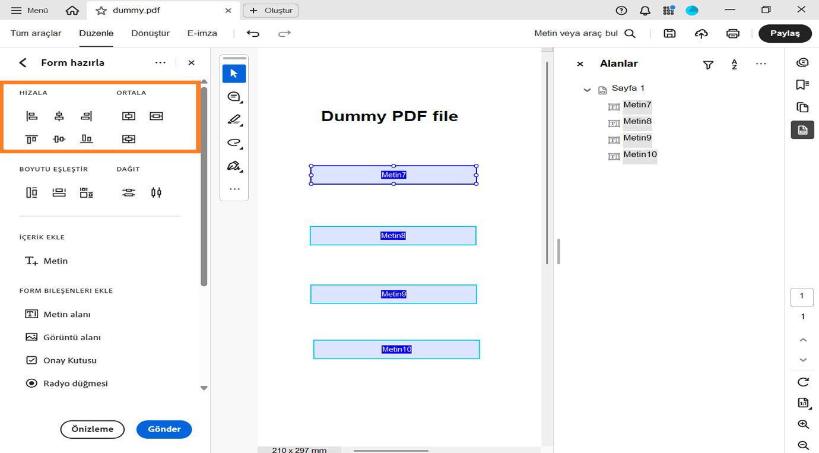Click the page number box
The height and width of the screenshot is (453, 819).
802,296
